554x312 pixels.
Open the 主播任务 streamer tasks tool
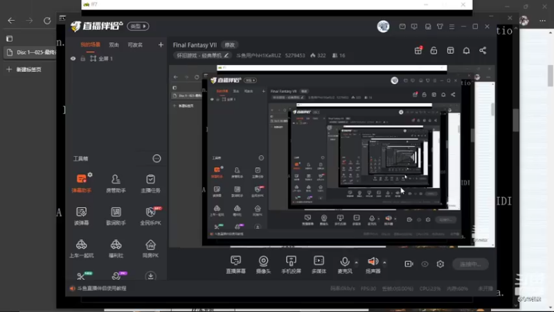coord(150,183)
